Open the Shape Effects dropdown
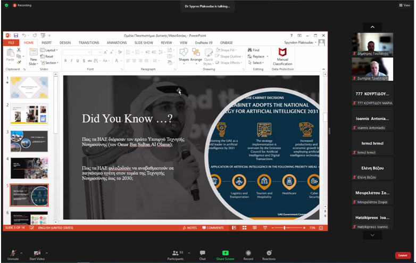416x263 pixels. tap(229, 63)
